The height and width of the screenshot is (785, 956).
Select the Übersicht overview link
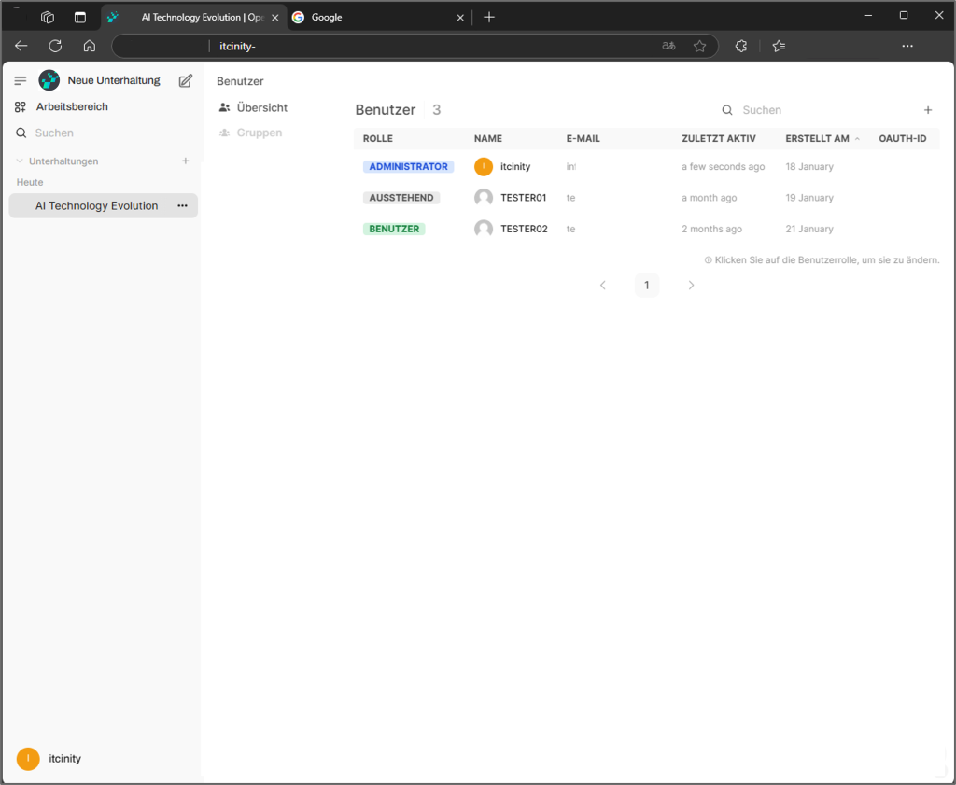(261, 108)
